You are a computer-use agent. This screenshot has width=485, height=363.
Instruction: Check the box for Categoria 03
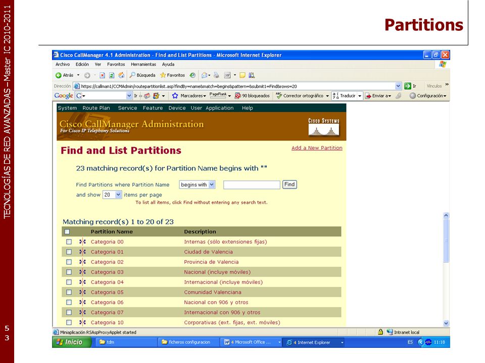click(69, 272)
